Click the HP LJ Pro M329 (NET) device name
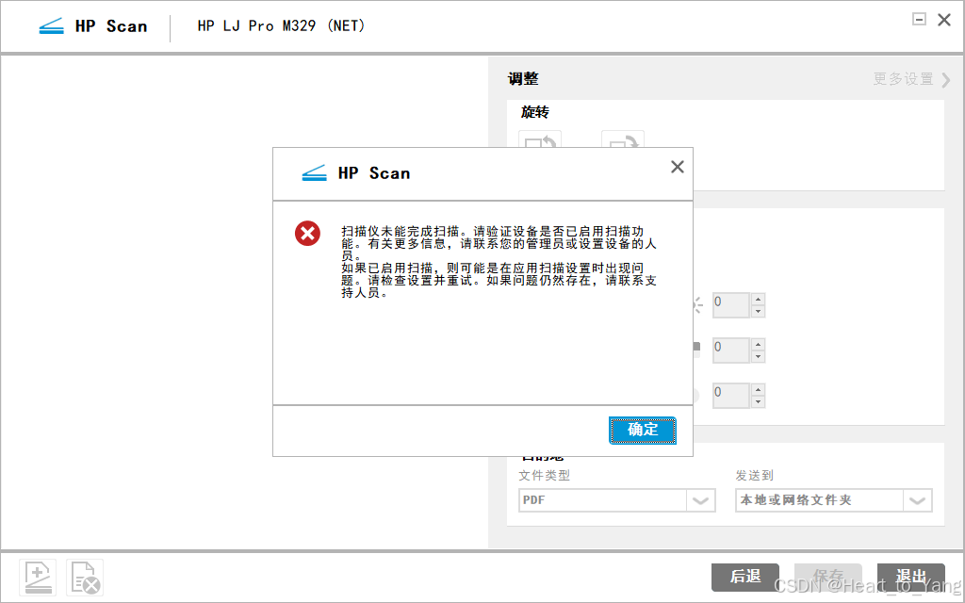 pos(281,25)
